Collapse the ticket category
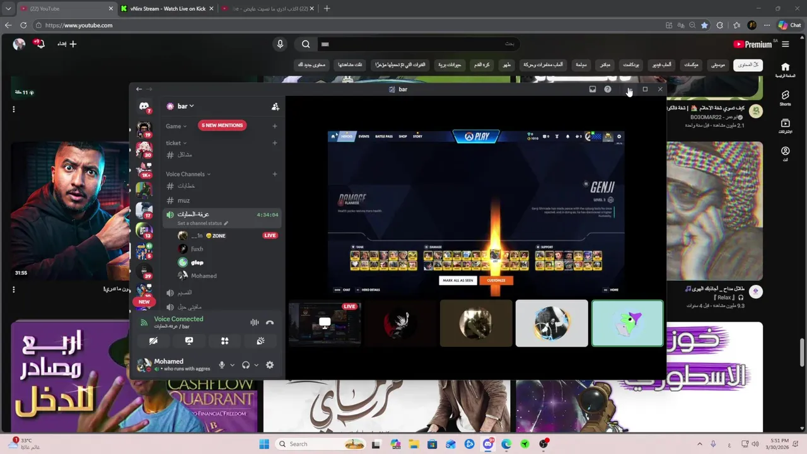The image size is (807, 454). [x=176, y=143]
